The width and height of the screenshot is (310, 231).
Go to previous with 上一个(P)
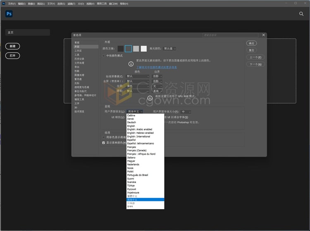click(x=255, y=57)
